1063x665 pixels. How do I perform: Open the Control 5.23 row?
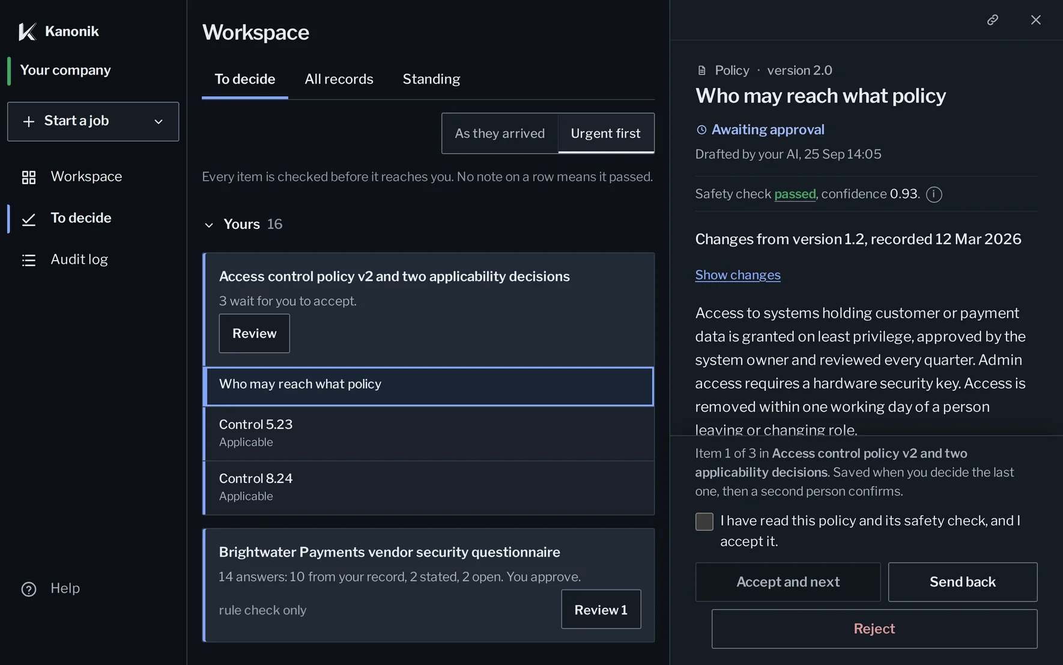coord(429,434)
